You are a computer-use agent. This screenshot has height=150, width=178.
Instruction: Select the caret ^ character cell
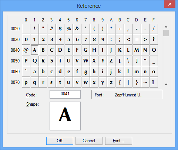tap(145, 61)
